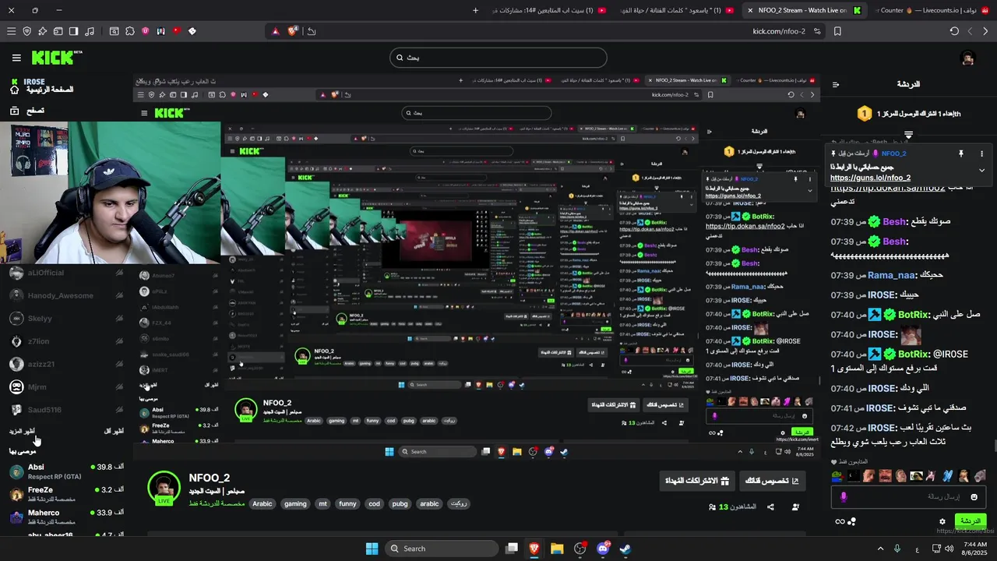Expand the chat leaderboard banner handle
The image size is (997, 561).
pos(908,135)
